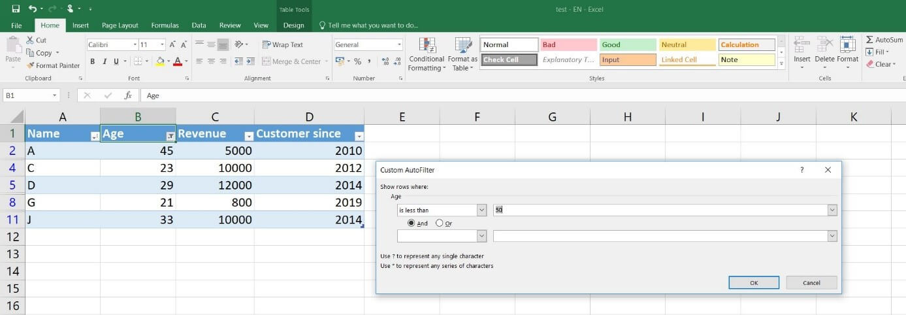This screenshot has width=906, height=315.
Task: Open the General number format dropdown
Action: pyautogui.click(x=399, y=44)
